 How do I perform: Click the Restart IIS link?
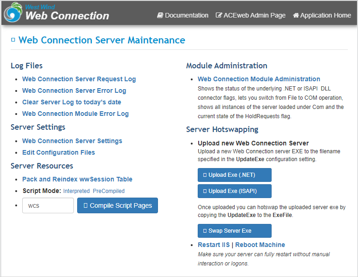214,245
